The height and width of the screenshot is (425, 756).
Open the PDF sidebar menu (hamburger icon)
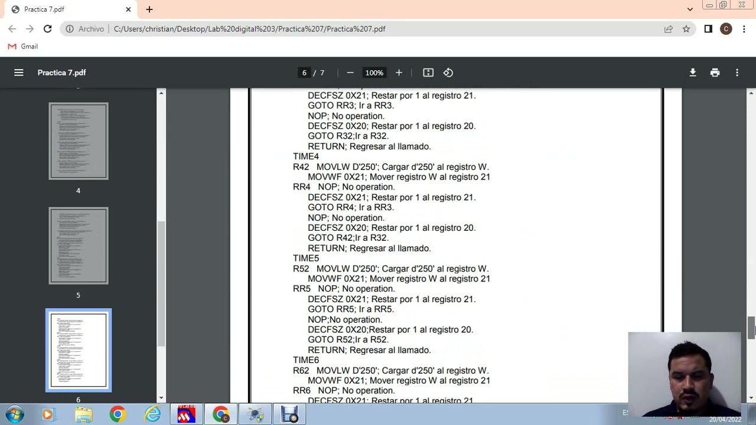(x=19, y=73)
